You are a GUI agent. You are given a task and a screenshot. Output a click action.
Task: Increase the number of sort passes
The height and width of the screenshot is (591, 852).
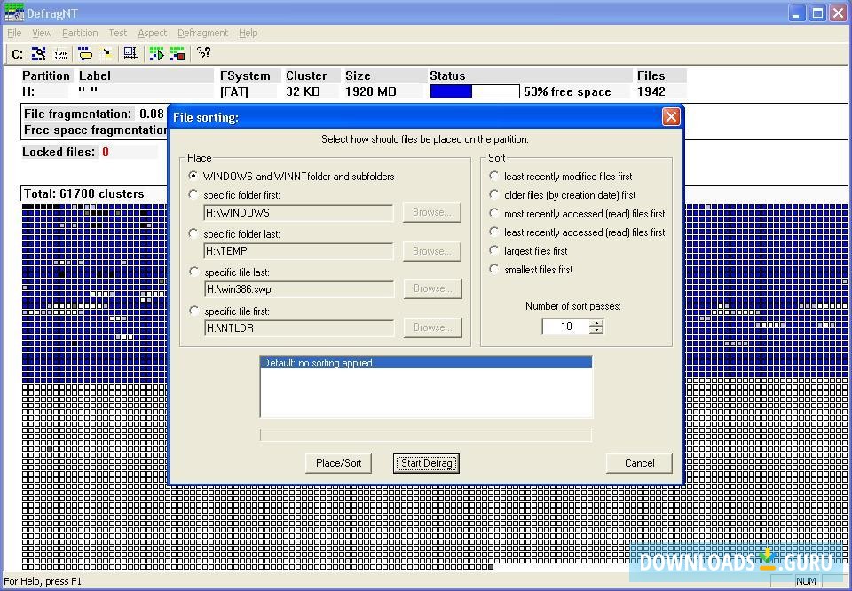(596, 323)
